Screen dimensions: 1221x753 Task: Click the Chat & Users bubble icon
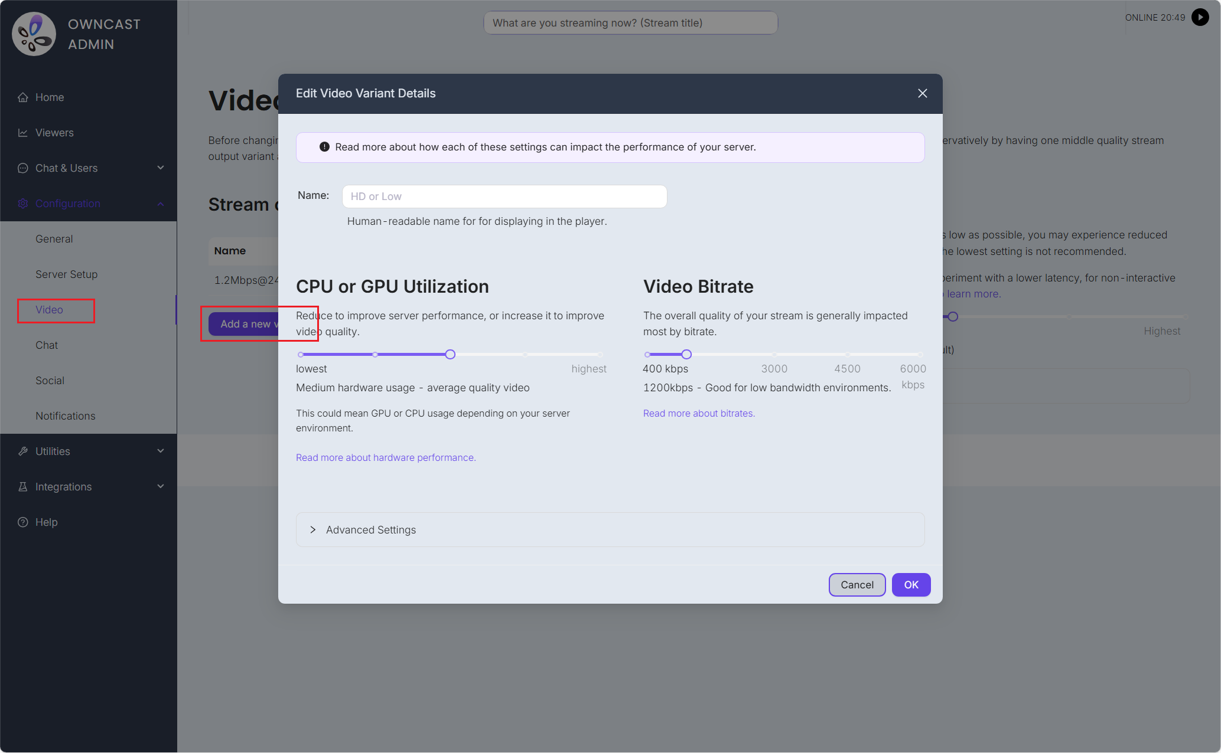[x=23, y=168]
